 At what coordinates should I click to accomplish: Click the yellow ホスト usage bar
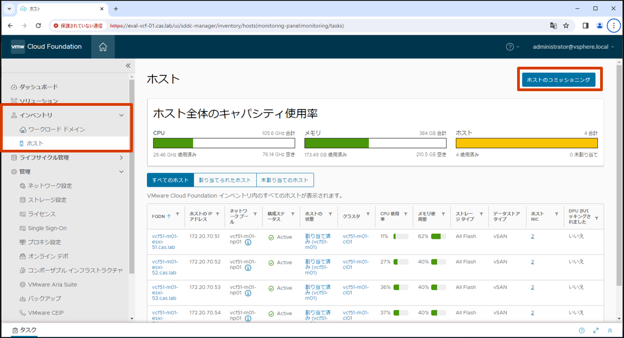pyautogui.click(x=526, y=143)
